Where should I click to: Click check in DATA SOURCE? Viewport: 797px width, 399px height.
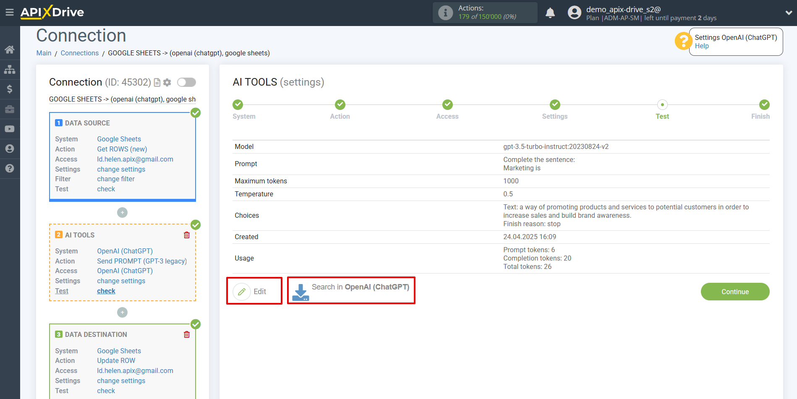[x=106, y=189]
